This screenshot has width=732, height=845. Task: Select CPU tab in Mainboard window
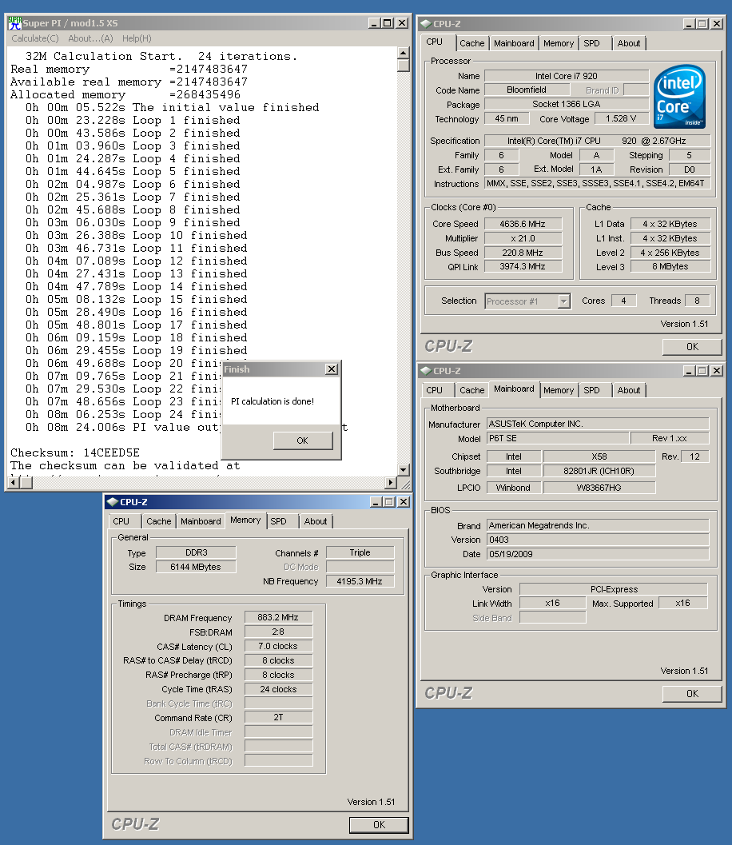434,391
